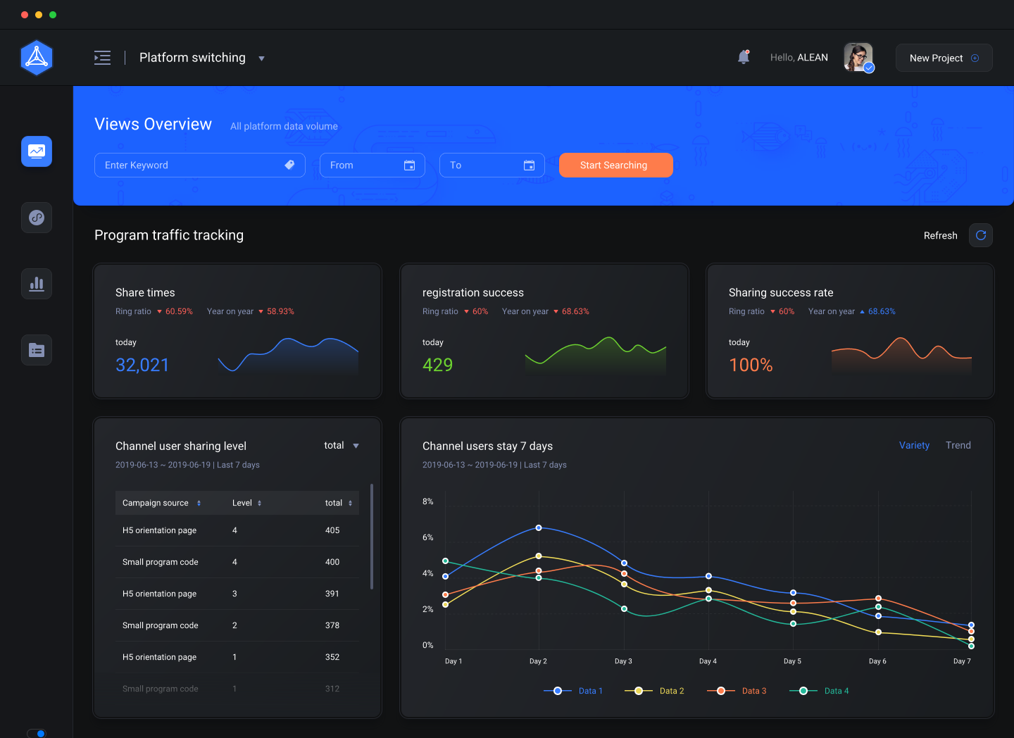Image resolution: width=1014 pixels, height=738 pixels.
Task: Click the registration success value 429
Action: point(437,365)
